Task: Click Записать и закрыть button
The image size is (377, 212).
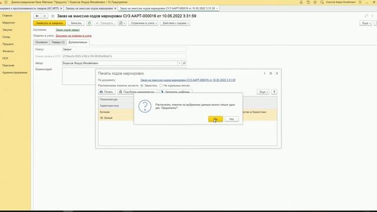Action: [x=49, y=23]
